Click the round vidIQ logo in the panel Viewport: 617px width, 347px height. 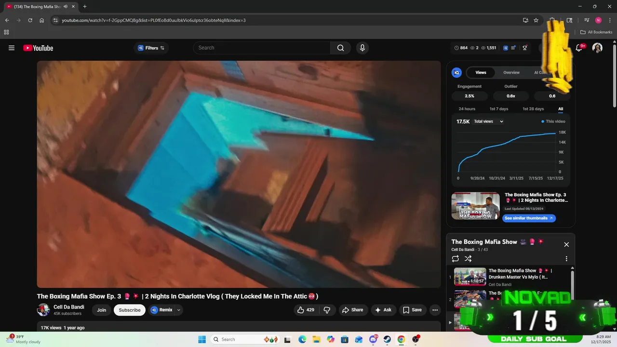[x=456, y=72]
